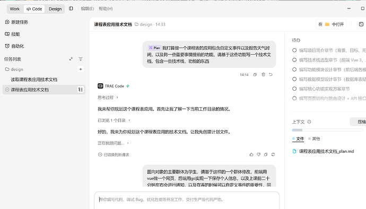Click the info icon next to 上下文
This screenshot has width=366, height=209.
[x=309, y=121]
